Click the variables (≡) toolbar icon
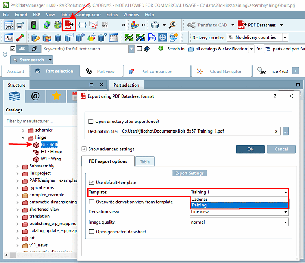 83,25
